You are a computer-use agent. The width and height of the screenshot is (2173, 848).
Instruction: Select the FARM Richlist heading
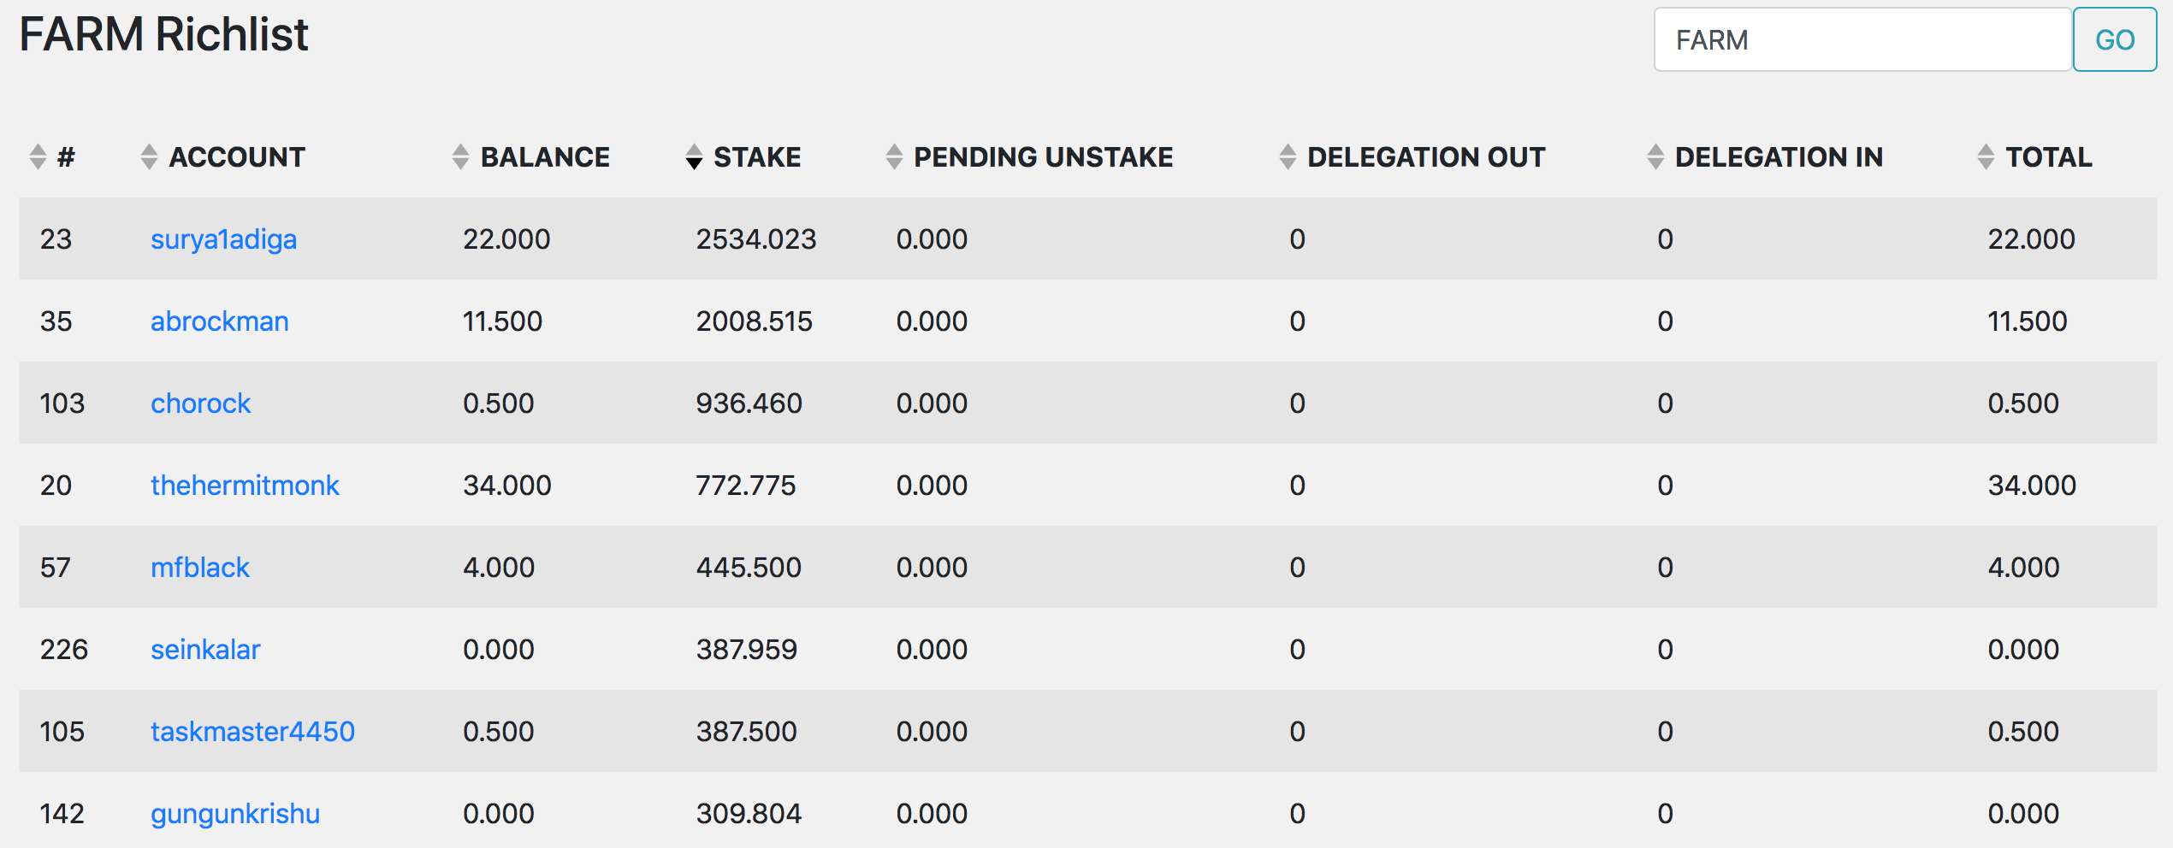click(x=163, y=35)
